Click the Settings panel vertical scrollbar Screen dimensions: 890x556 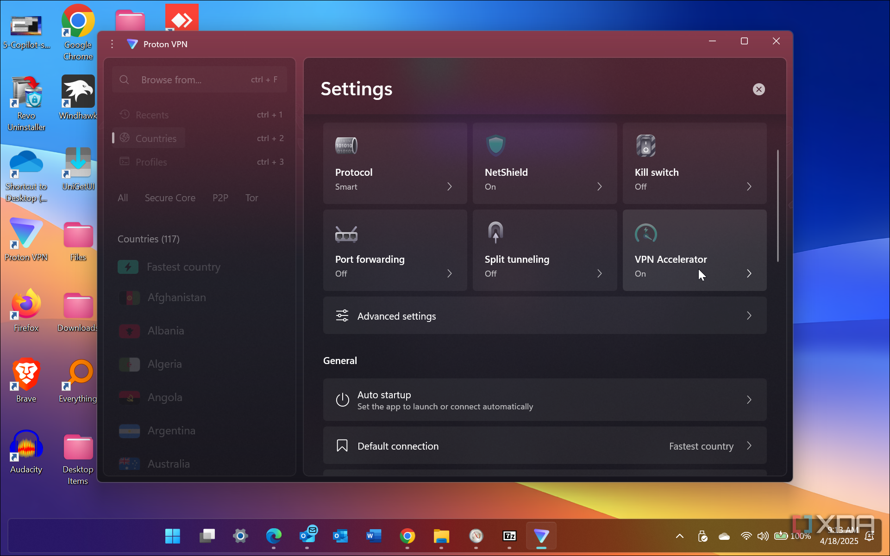click(777, 205)
